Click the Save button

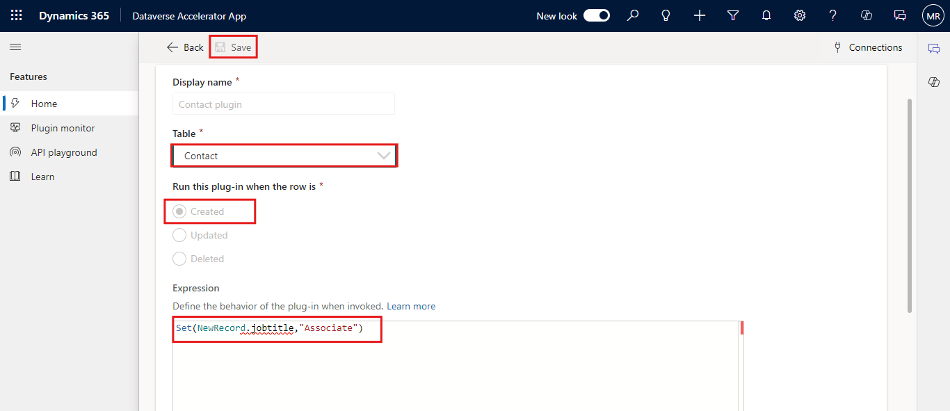click(x=234, y=47)
